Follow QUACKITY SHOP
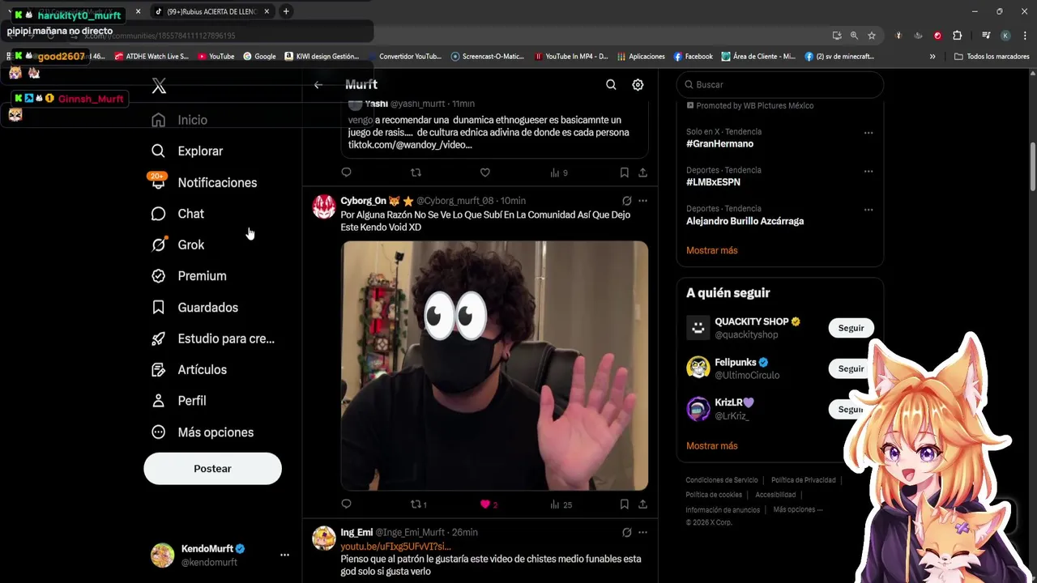Screen dimensions: 1037x583 (x=851, y=328)
